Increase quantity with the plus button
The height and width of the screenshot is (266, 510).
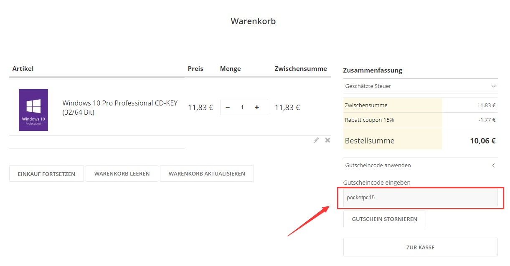[x=257, y=108]
